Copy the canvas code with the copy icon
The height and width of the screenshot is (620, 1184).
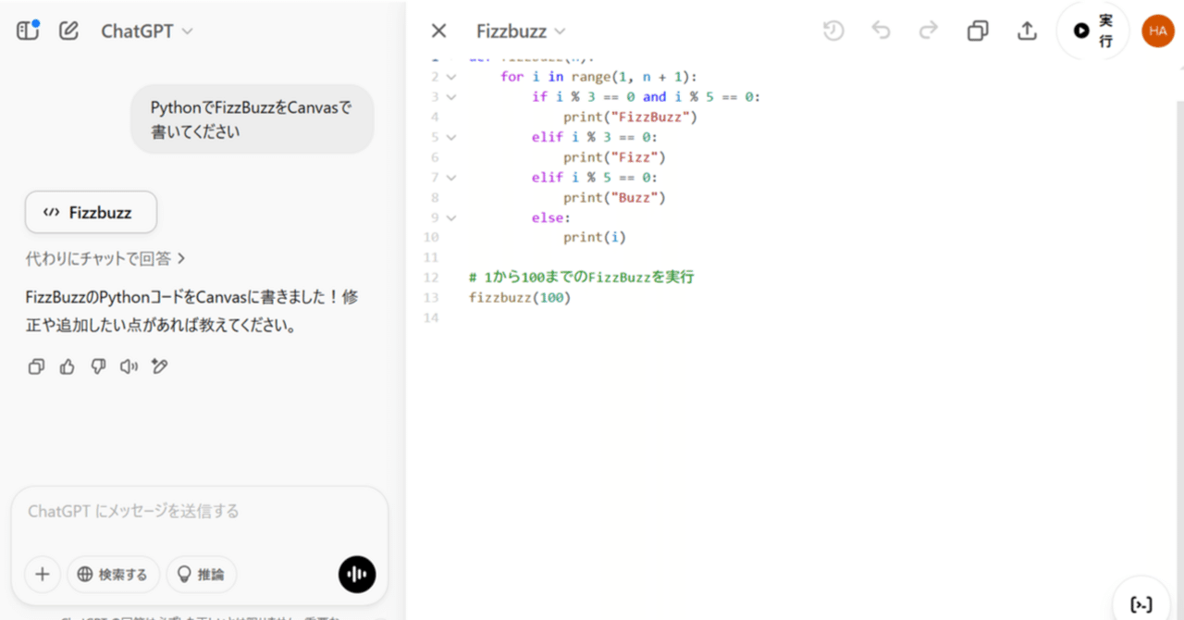point(978,31)
